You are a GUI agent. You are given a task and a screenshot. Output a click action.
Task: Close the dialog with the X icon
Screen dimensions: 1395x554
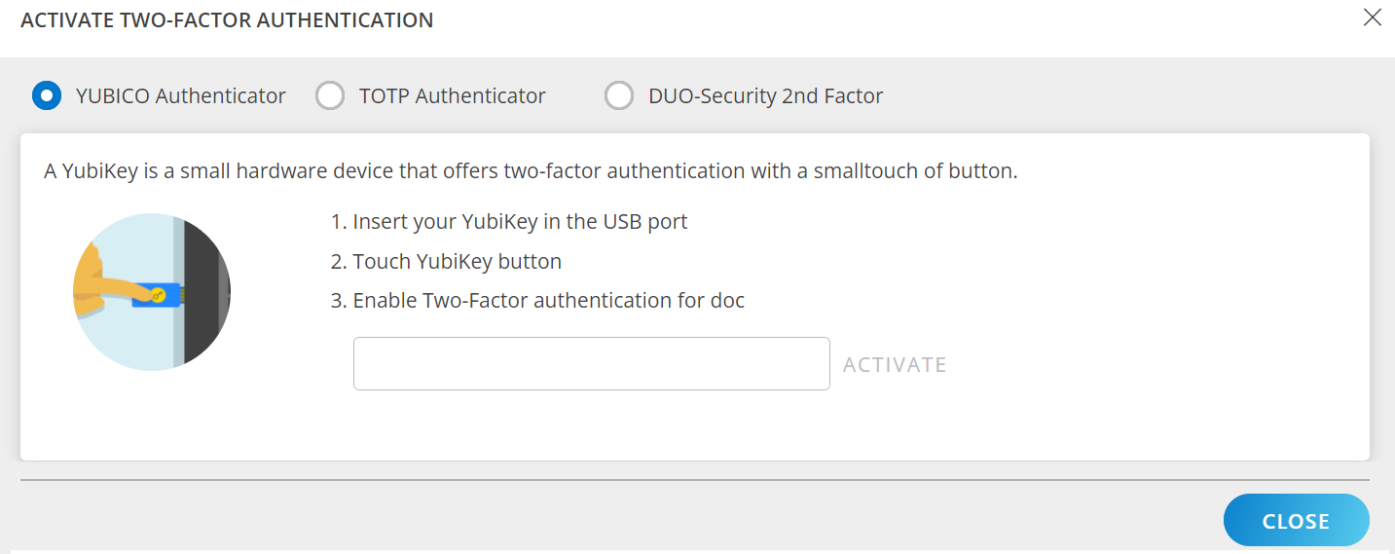1372,18
